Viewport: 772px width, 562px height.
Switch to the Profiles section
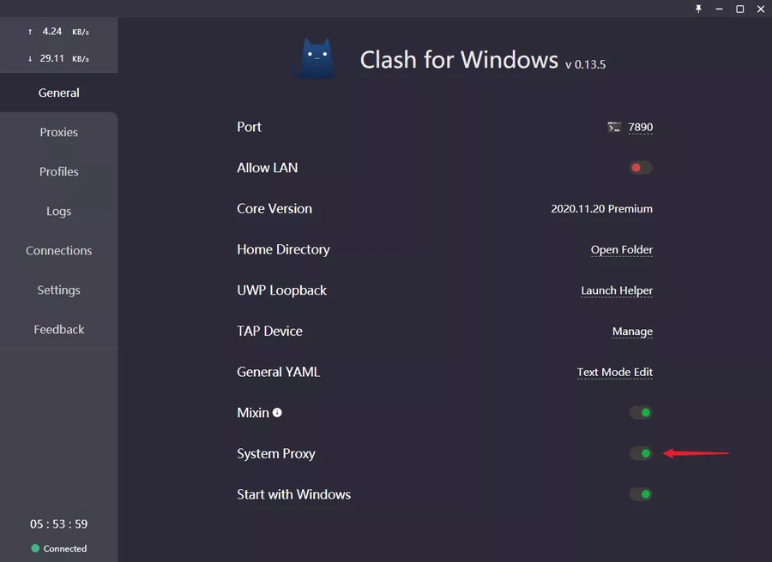58,171
